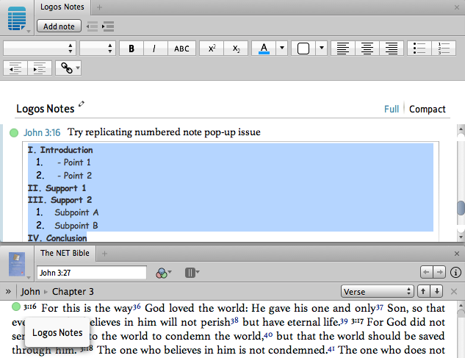The width and height of the screenshot is (465, 358).
Task: Decrease paragraph indent in formatting toolbar
Action: pyautogui.click(x=15, y=68)
